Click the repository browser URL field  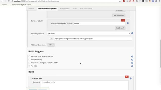tap(93, 39)
